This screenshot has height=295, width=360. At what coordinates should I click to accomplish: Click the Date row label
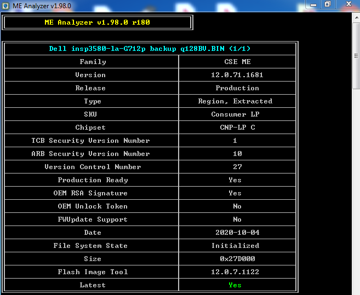click(x=93, y=233)
